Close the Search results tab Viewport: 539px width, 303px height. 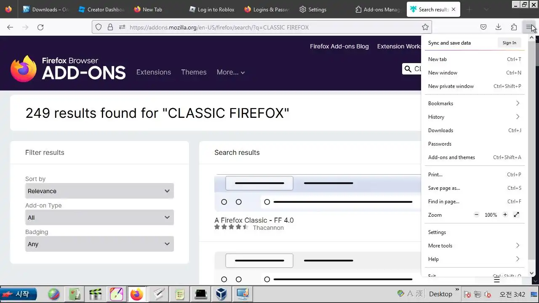pyautogui.click(x=453, y=9)
